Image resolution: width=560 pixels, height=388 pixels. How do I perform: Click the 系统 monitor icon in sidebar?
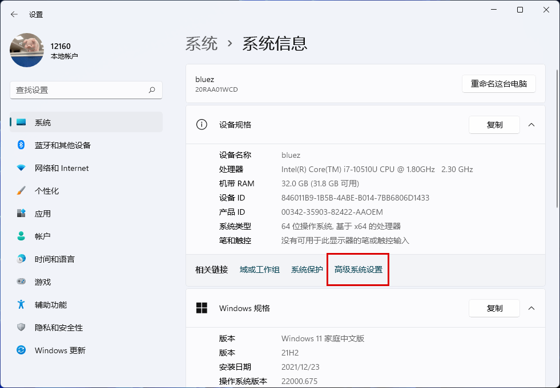(x=21, y=122)
